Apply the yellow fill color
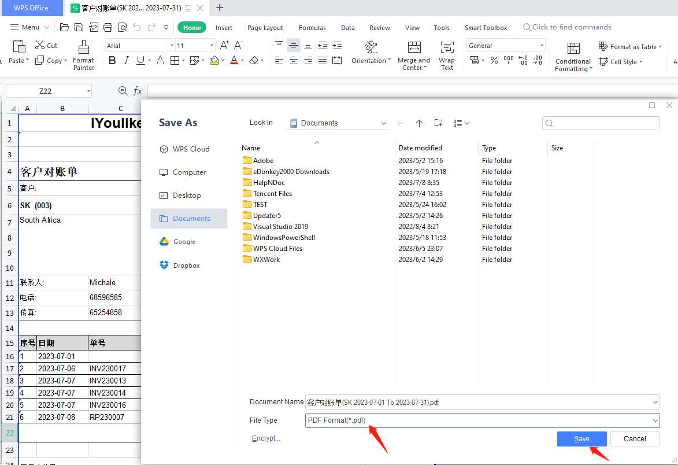Image resolution: width=678 pixels, height=465 pixels. pos(214,61)
